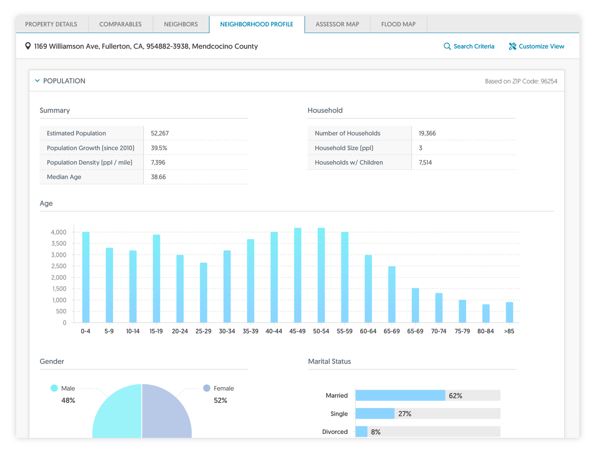Click the 45-49 age group bar
Image resolution: width=596 pixels, height=454 pixels.
tap(297, 276)
